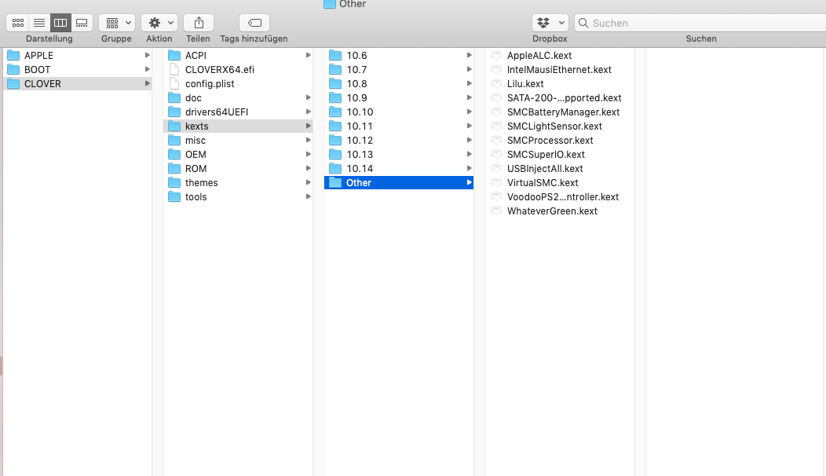Select the APPLE folder
Image resolution: width=826 pixels, height=476 pixels.
pyautogui.click(x=78, y=55)
